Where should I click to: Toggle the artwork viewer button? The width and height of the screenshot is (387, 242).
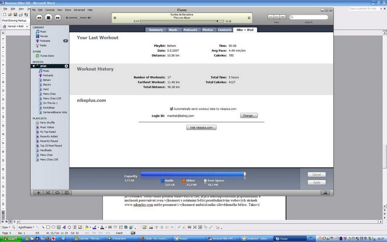click(67, 193)
